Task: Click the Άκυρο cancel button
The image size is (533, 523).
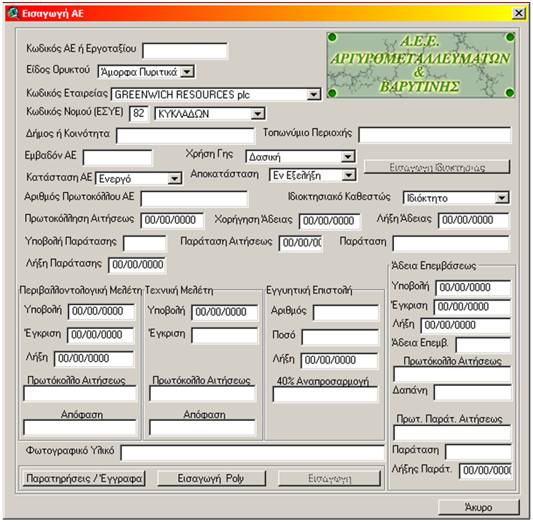Action: pos(478,507)
